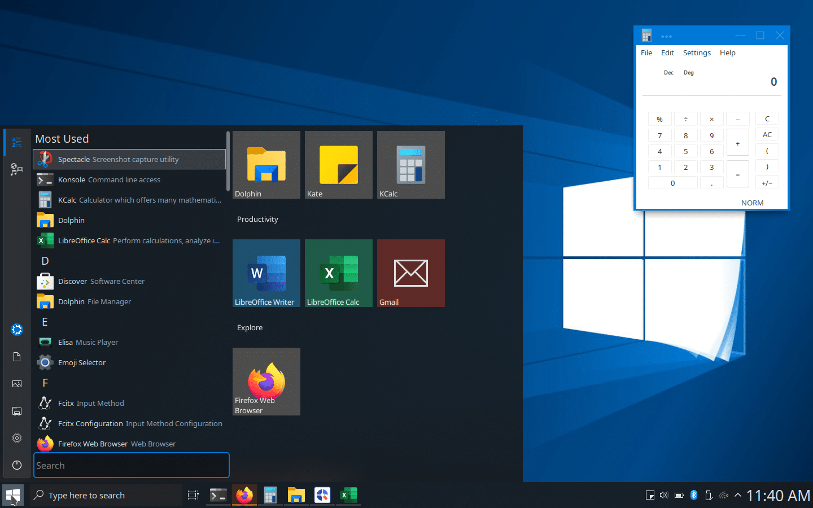Open the Gmail tile

click(x=411, y=273)
